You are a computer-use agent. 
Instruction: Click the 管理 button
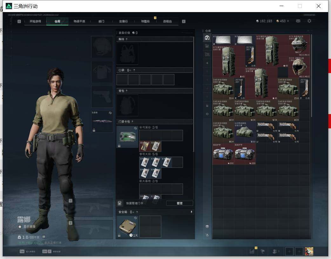point(179,203)
